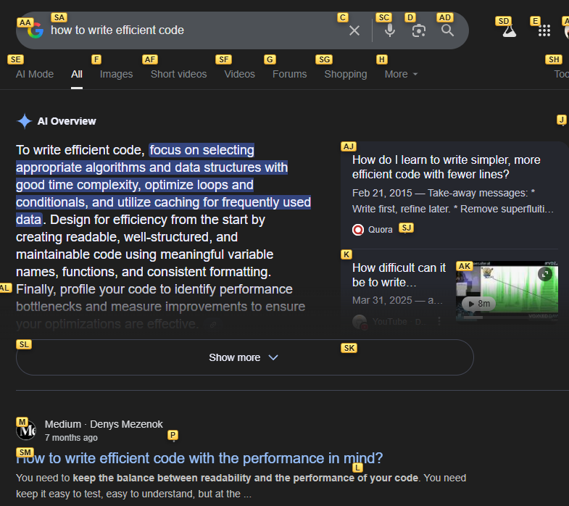
Task: Open options menu for Medium result
Action: pyautogui.click(x=173, y=438)
